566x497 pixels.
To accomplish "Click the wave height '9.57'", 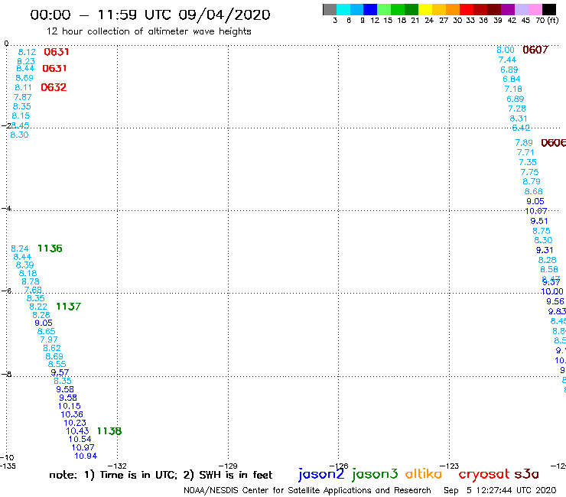I will point(60,372).
